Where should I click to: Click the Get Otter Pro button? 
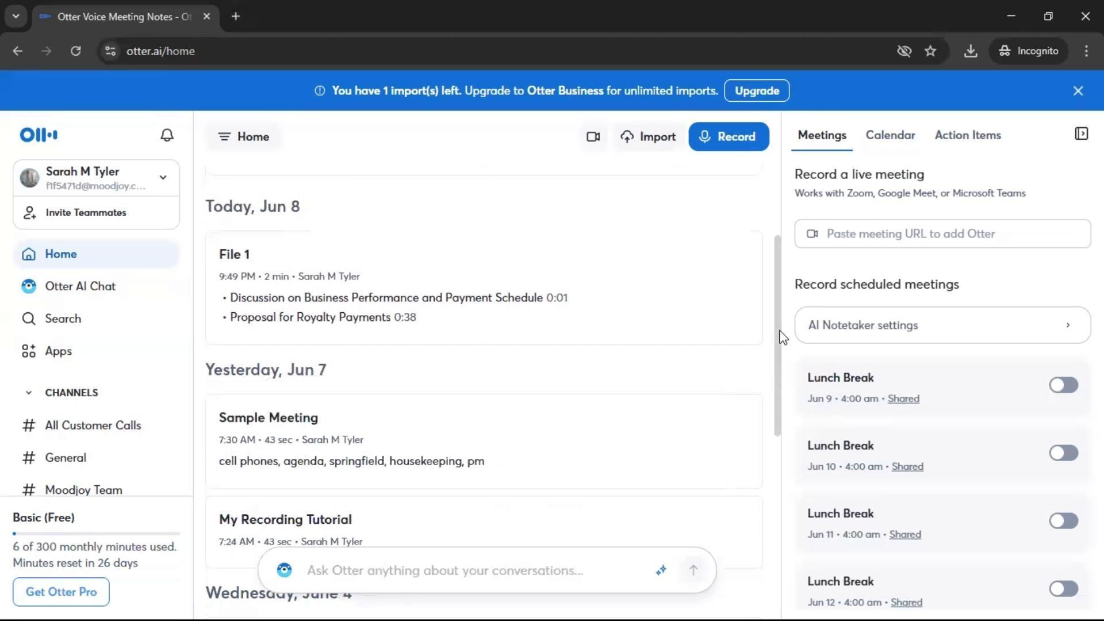pyautogui.click(x=61, y=592)
